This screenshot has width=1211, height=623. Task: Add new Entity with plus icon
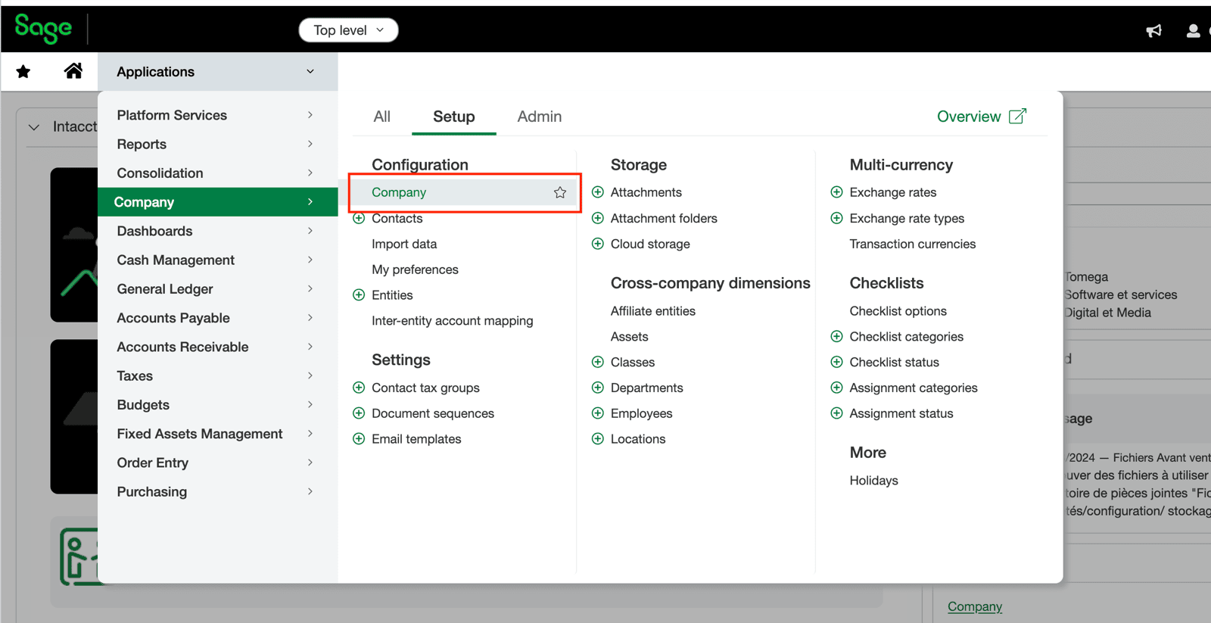point(359,295)
